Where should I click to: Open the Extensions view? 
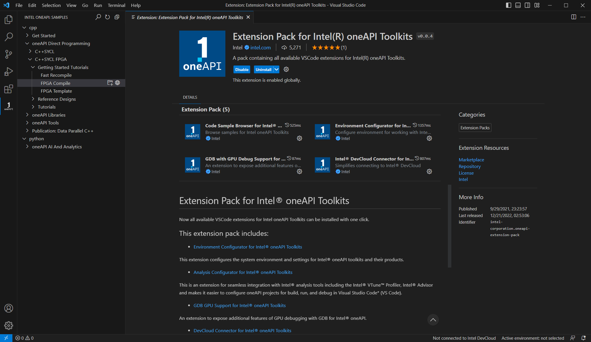9,89
